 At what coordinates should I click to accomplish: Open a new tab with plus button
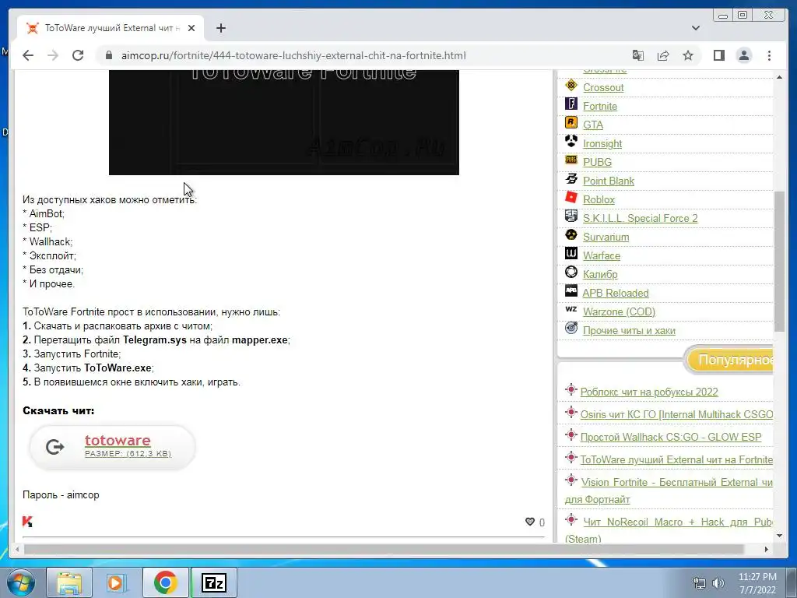tap(220, 28)
